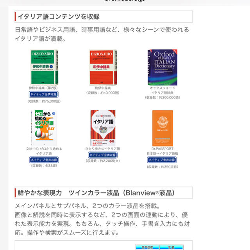
Task: Tap the green 伊和中辞典 dictionary cover
Action: click(x=44, y=67)
